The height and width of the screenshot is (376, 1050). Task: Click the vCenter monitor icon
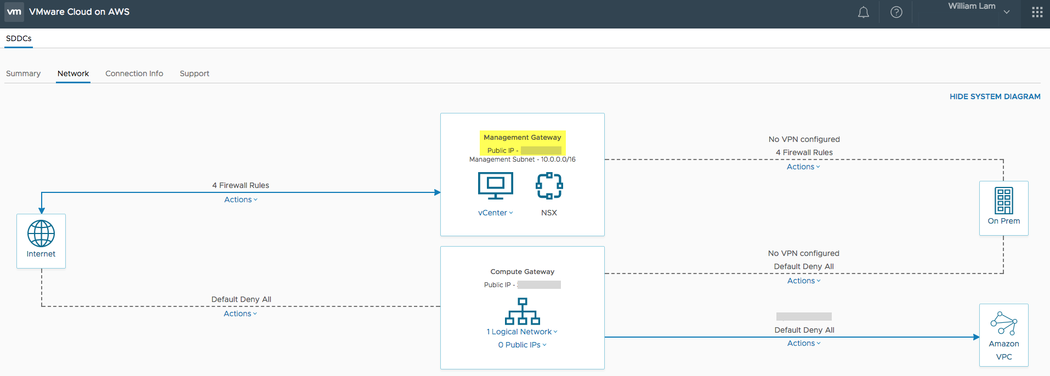(x=495, y=186)
